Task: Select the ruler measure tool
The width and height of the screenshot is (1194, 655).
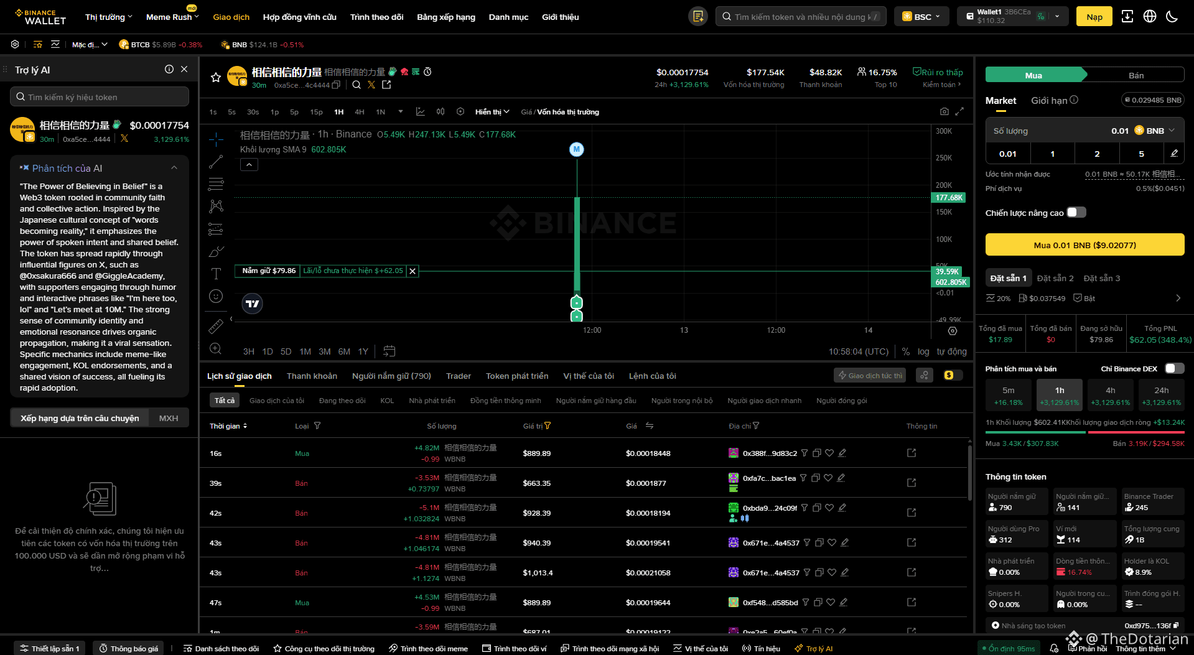Action: tap(216, 326)
